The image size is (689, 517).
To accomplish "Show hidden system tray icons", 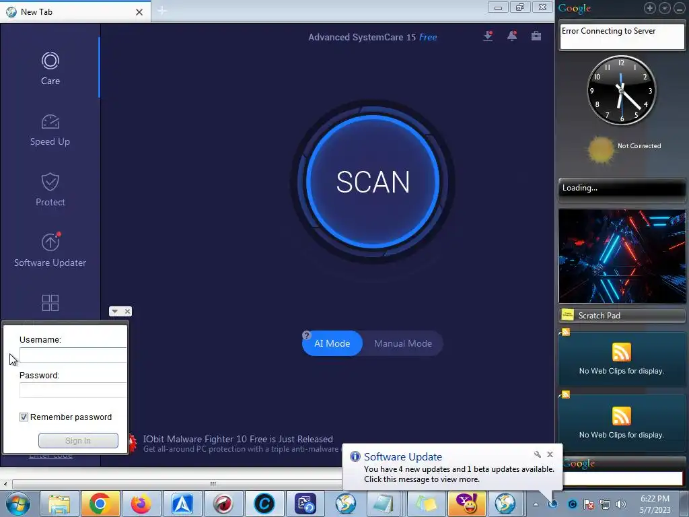I will click(536, 504).
